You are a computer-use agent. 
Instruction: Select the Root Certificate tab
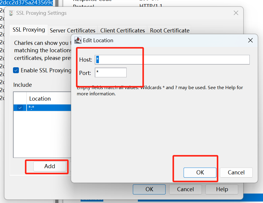click(x=169, y=30)
